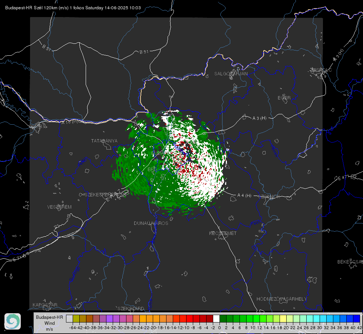Choose the deep blue swatch between 40 and 42

pos(357,318)
